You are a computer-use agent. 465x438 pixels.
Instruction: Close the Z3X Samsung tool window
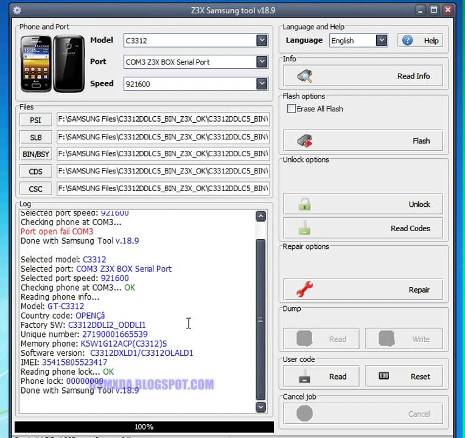coord(448,10)
